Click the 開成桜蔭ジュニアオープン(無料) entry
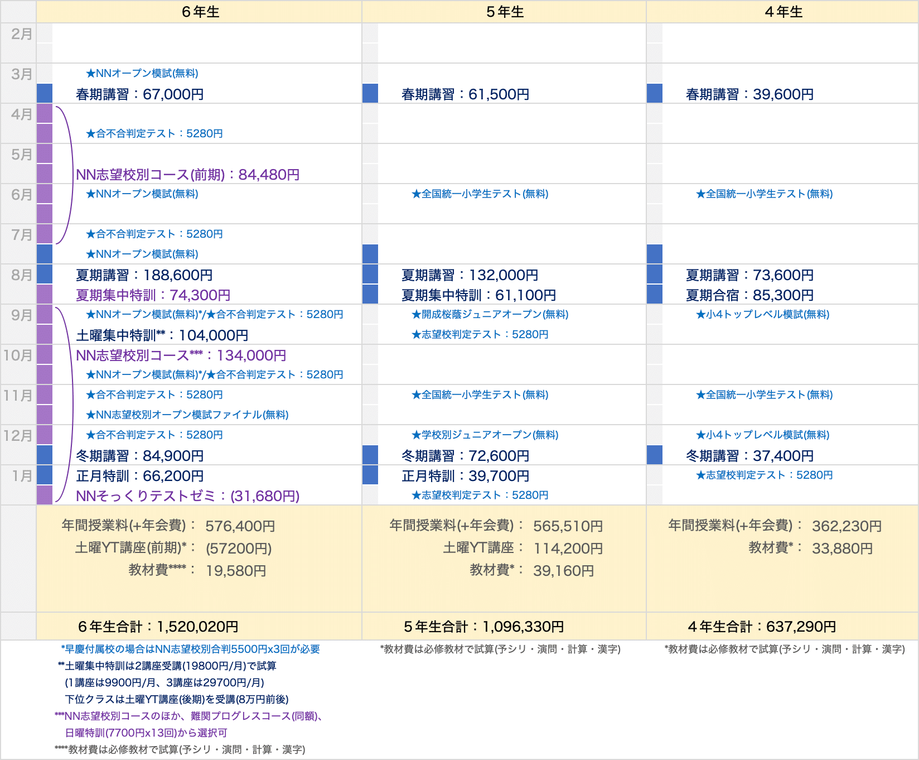The width and height of the screenshot is (919, 760). coord(490,314)
